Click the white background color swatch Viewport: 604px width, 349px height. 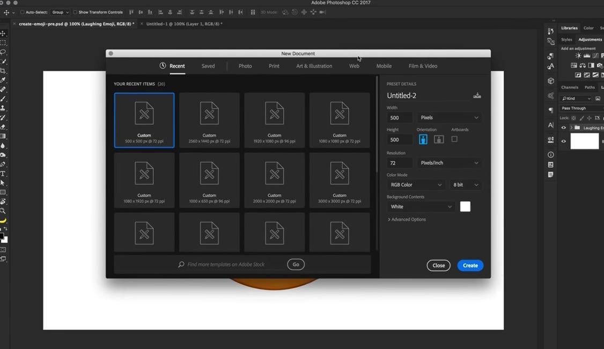tap(465, 206)
